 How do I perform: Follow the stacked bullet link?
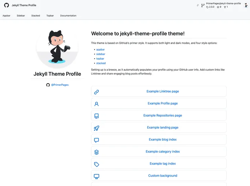click(x=101, y=63)
